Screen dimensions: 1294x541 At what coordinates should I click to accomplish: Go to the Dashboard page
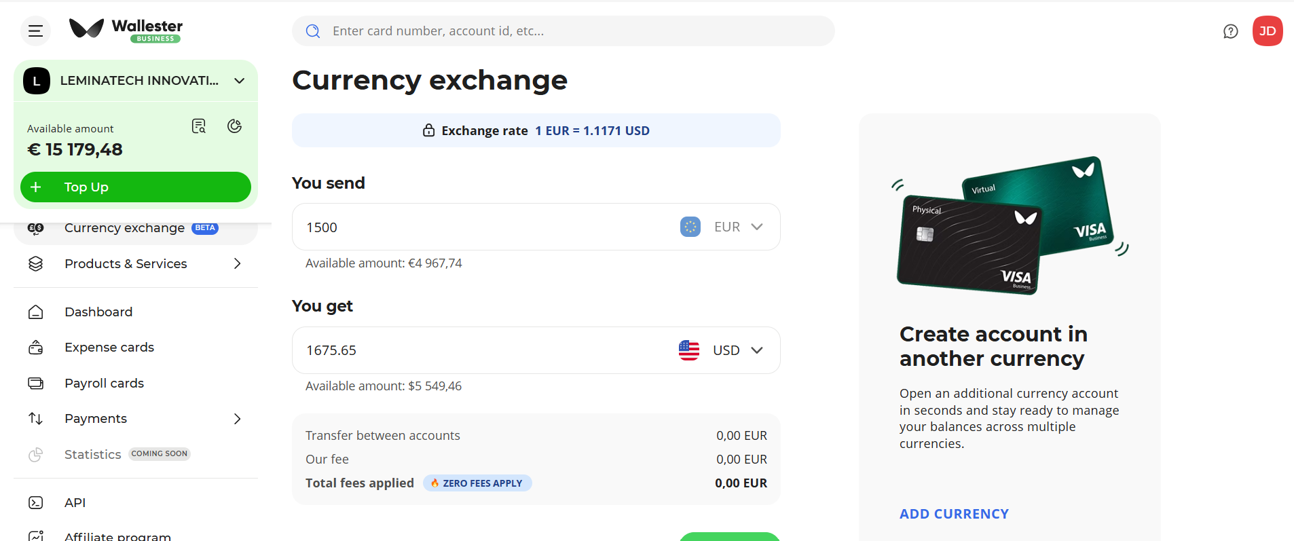coord(98,312)
